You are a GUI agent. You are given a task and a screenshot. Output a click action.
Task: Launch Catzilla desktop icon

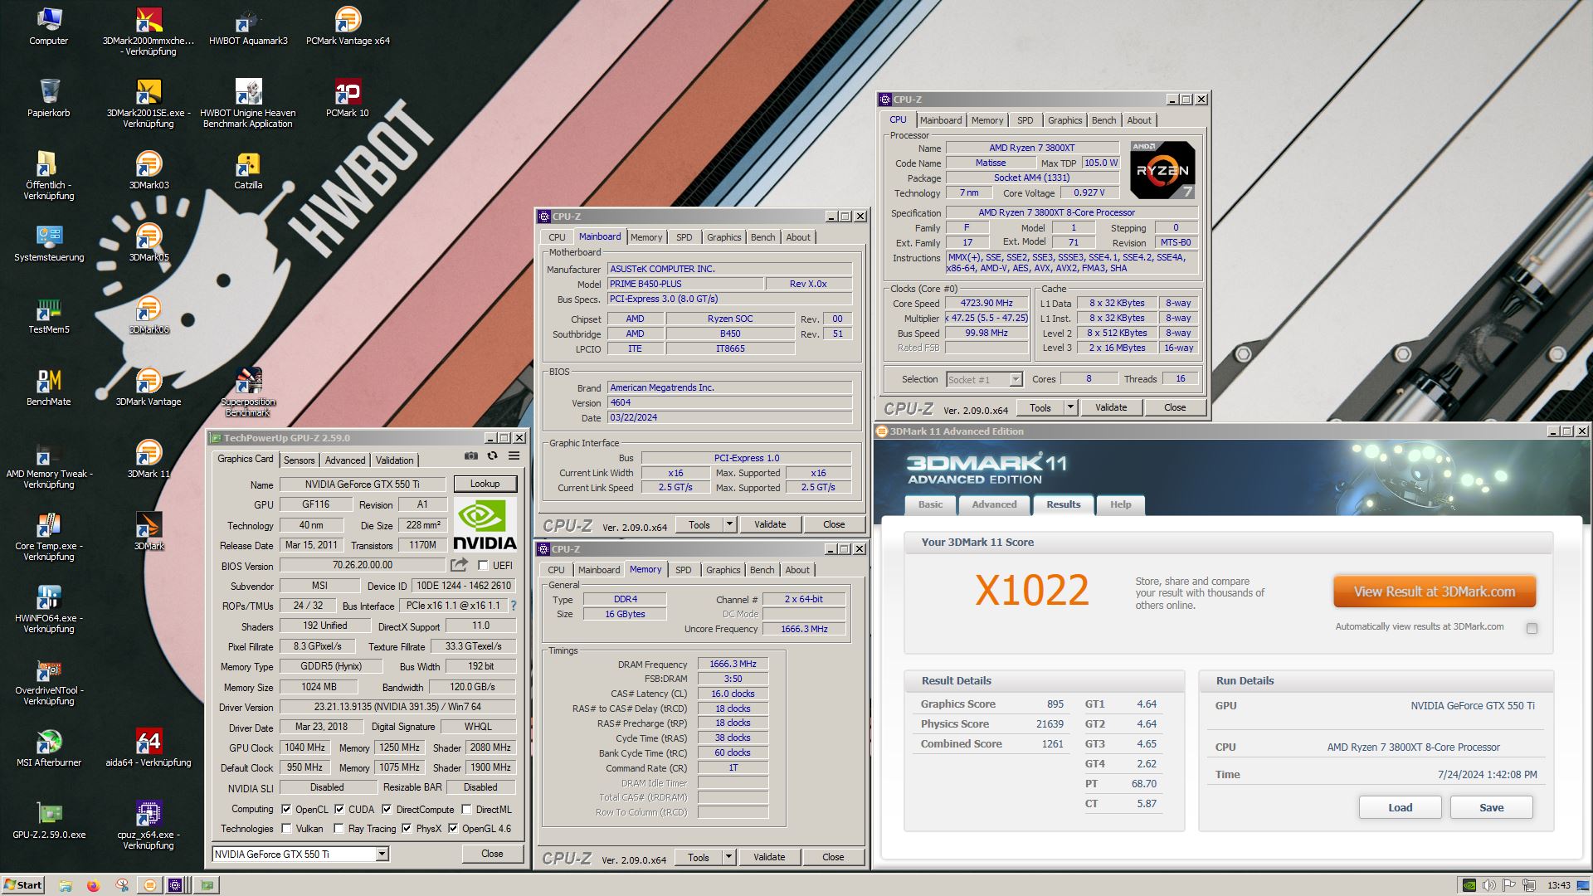click(x=248, y=170)
